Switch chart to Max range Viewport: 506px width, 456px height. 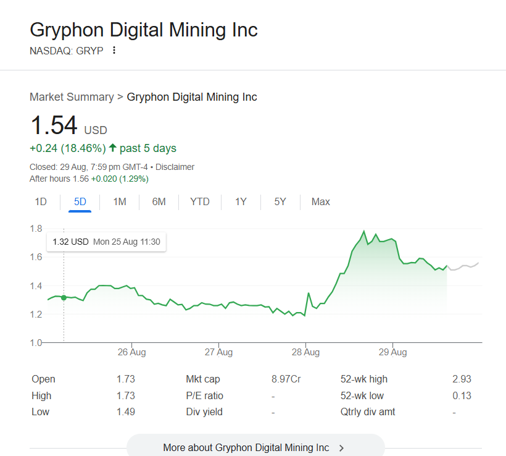(x=321, y=201)
